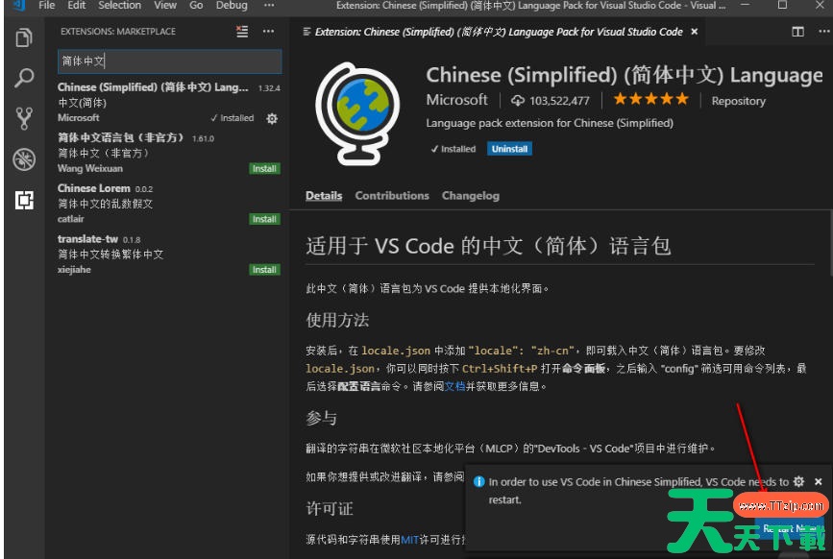Click the extensions filter icon in the Marketplace header
Image resolution: width=833 pixels, height=559 pixels.
point(242,31)
